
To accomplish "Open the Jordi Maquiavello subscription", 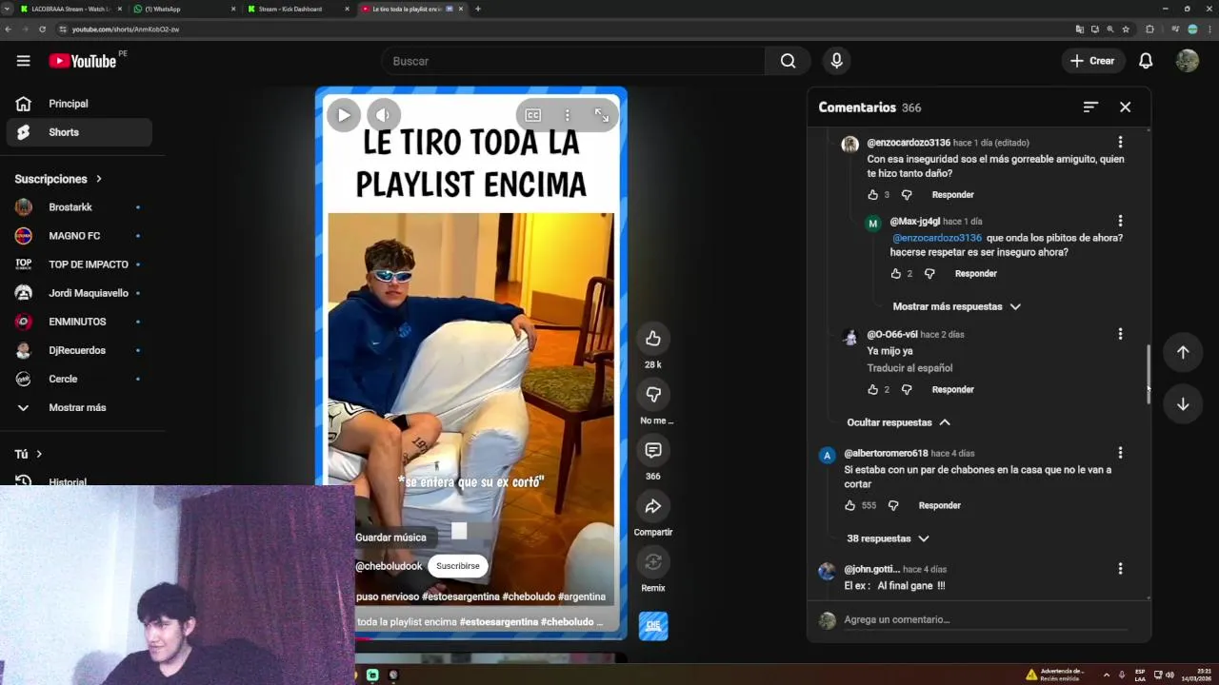I will click(x=80, y=293).
